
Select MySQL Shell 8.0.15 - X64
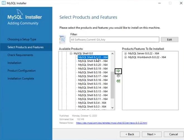point(93,84)
